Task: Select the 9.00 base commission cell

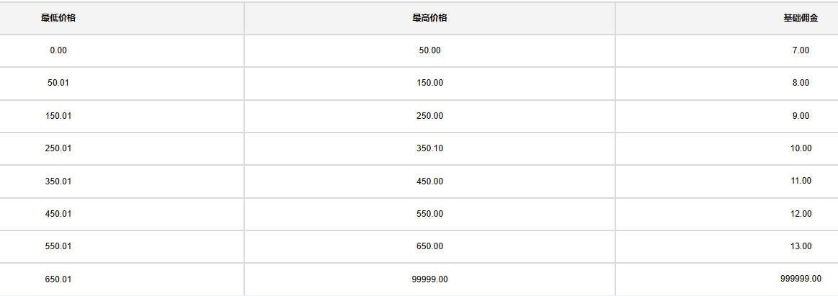Action: point(801,116)
